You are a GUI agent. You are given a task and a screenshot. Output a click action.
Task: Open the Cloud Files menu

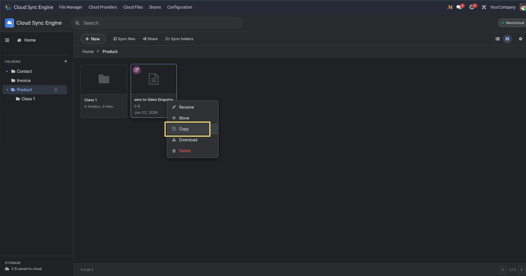[x=133, y=7]
